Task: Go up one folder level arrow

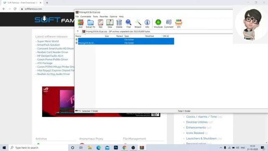Action: [78, 31]
